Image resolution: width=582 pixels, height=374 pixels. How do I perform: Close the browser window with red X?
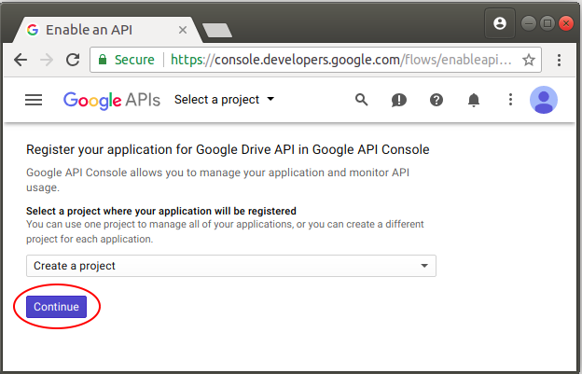[x=566, y=23]
